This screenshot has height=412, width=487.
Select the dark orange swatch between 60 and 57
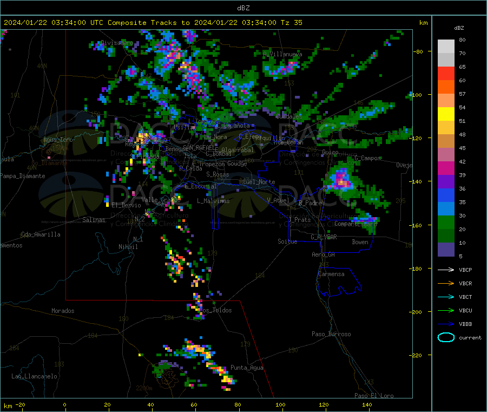tap(446, 87)
